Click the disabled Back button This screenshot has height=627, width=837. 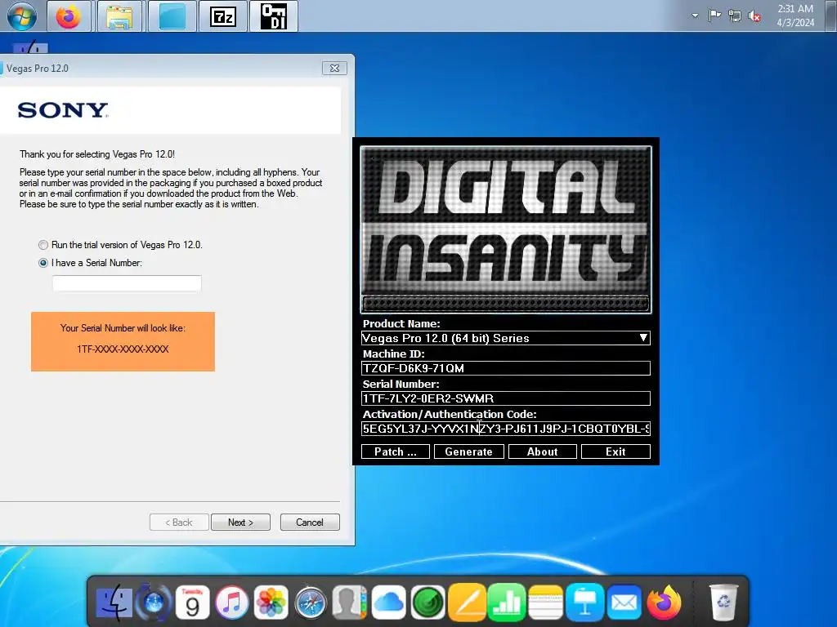pos(179,522)
